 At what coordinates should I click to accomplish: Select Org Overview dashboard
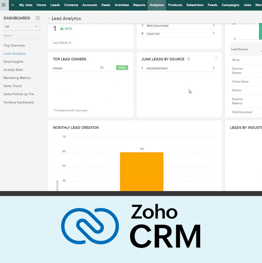pyautogui.click(x=14, y=45)
